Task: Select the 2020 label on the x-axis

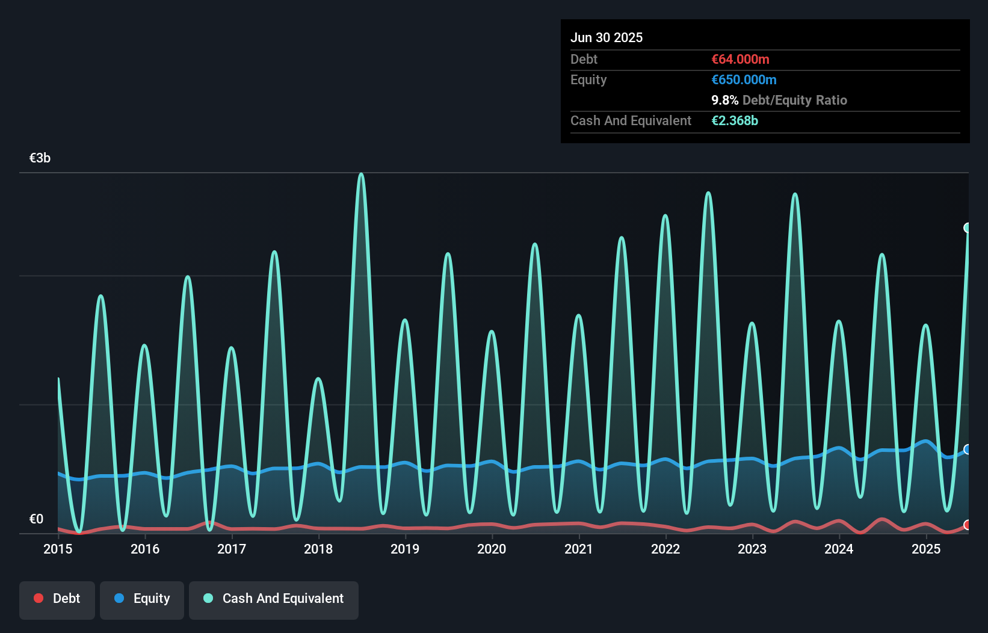Action: click(x=492, y=549)
